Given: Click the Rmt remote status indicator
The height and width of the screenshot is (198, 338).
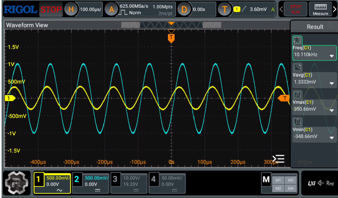Looking at the screenshot, I should (x=330, y=183).
